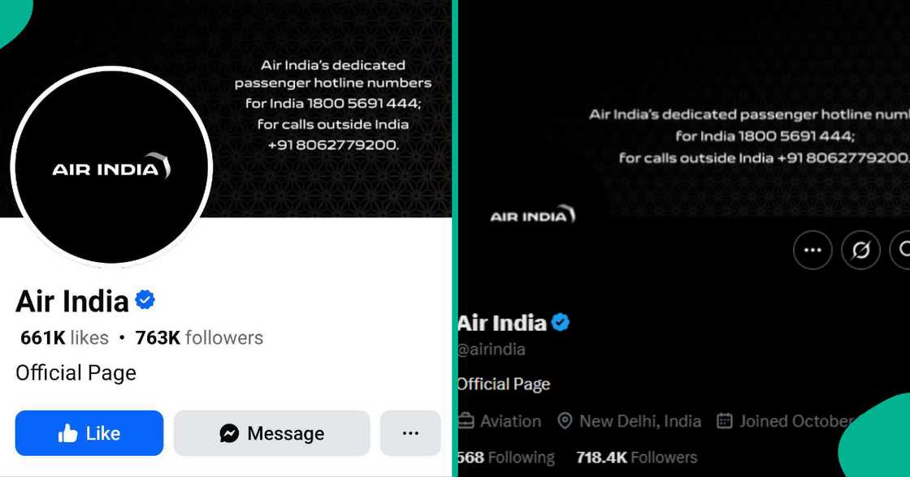
Task: Open Facebook's ellipsis more options menu
Action: [410, 433]
